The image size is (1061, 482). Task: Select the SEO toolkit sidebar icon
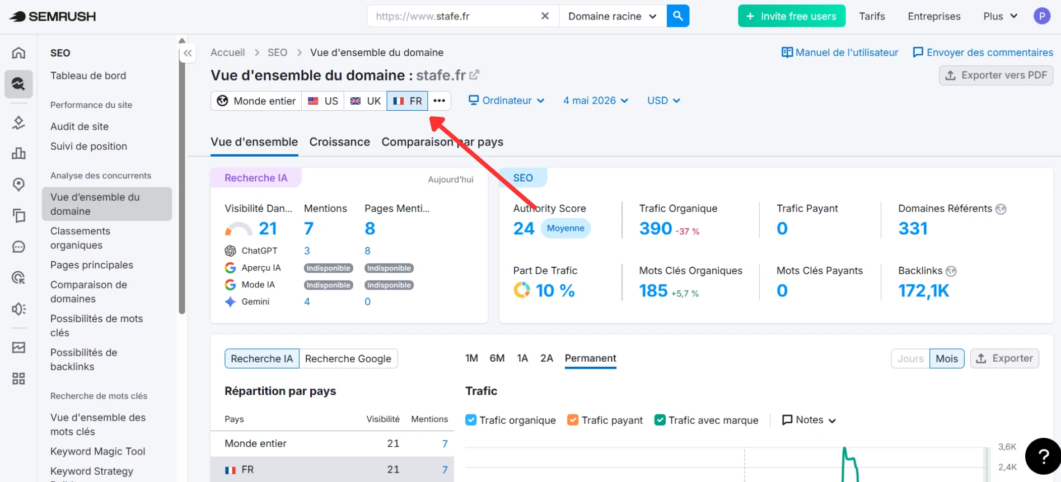18,84
